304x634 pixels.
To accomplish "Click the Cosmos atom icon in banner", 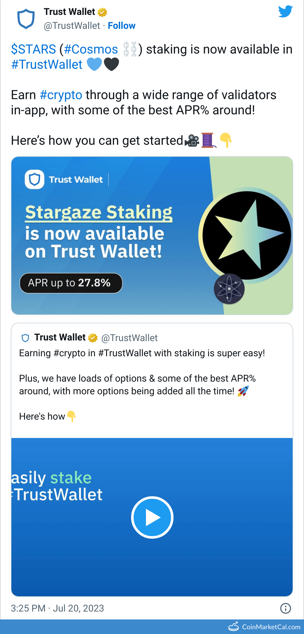I will pyautogui.click(x=229, y=289).
